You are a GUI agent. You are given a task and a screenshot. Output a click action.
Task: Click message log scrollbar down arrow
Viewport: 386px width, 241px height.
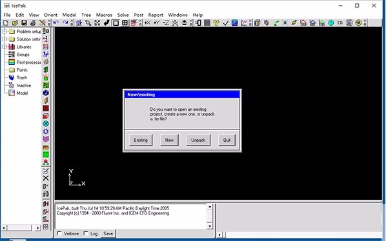tap(210, 226)
